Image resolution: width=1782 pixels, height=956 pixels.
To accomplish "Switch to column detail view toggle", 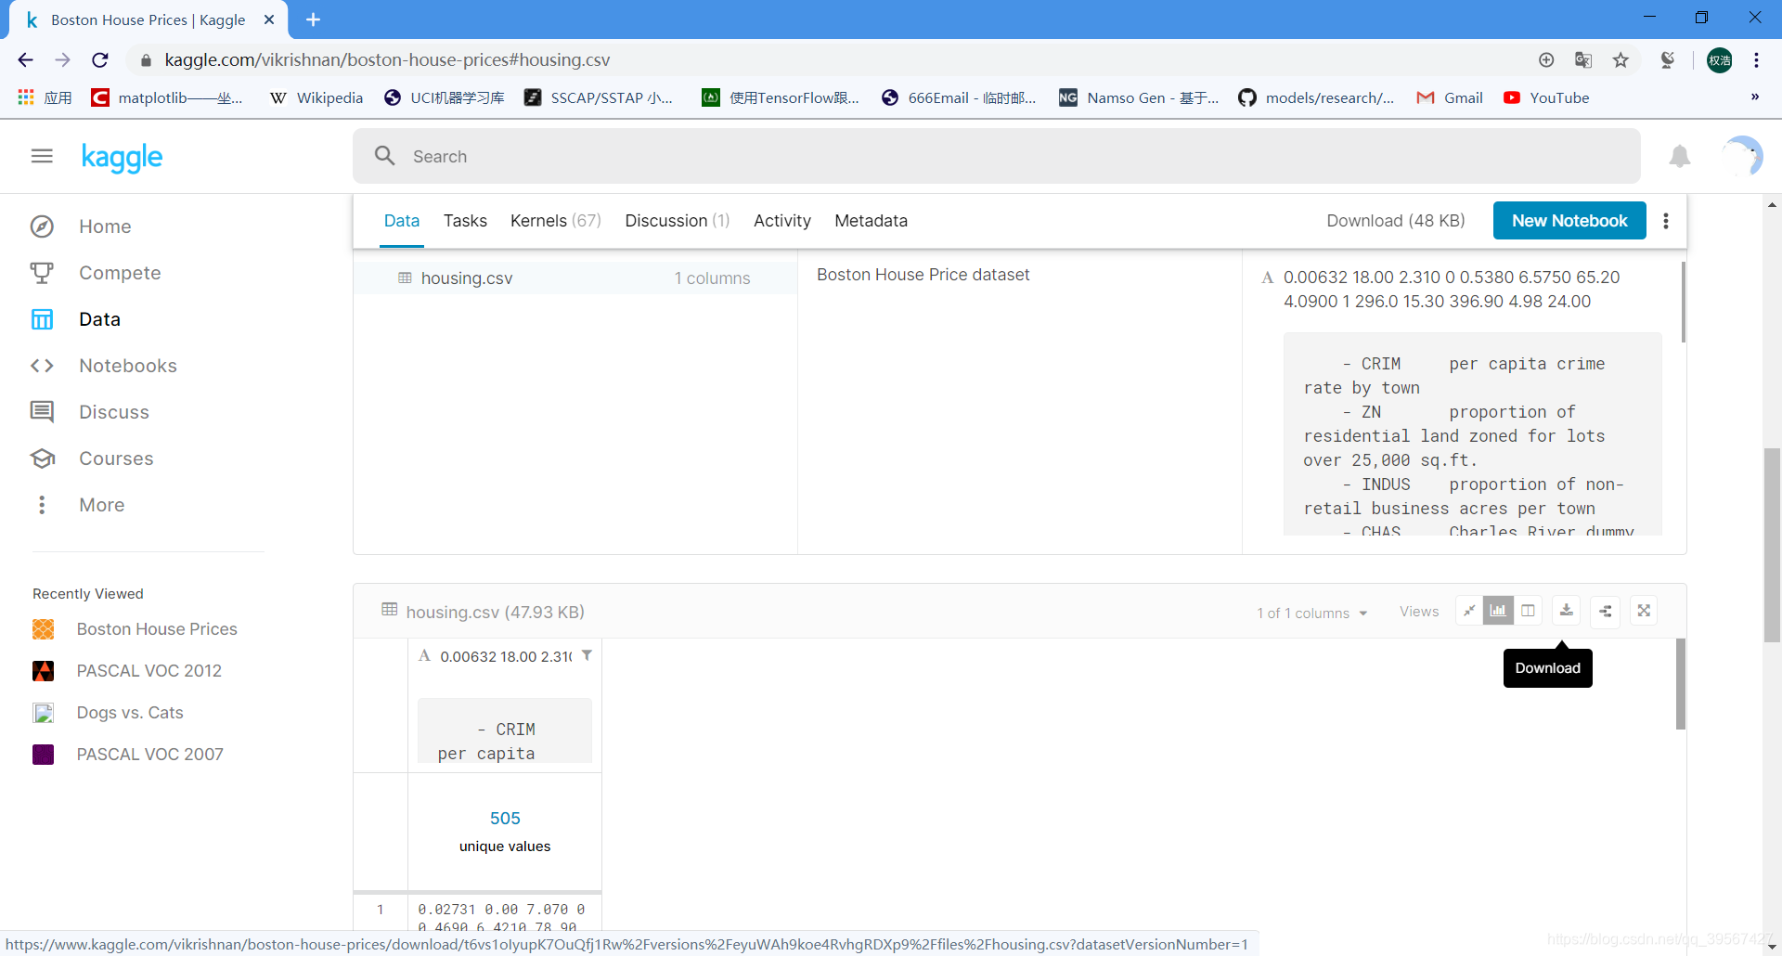I will coord(1529,611).
